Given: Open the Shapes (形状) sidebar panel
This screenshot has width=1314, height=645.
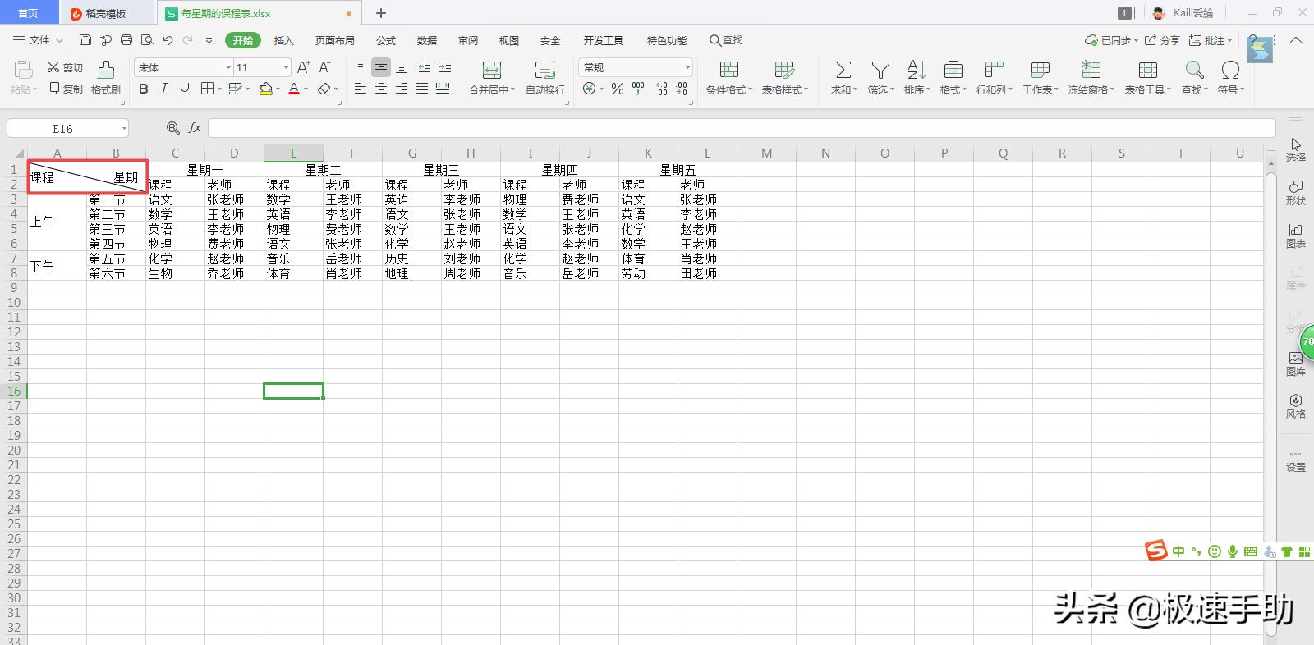Looking at the screenshot, I should [1296, 193].
